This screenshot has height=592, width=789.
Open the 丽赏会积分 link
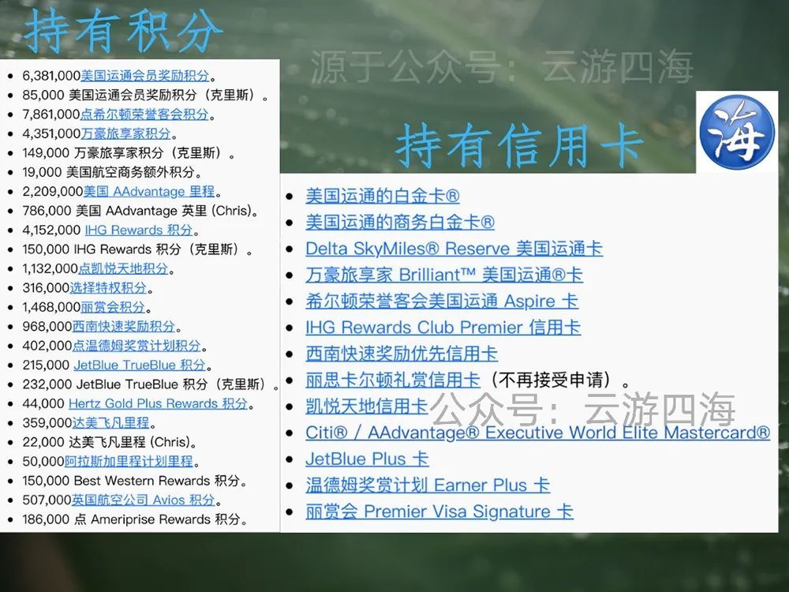click(x=113, y=307)
